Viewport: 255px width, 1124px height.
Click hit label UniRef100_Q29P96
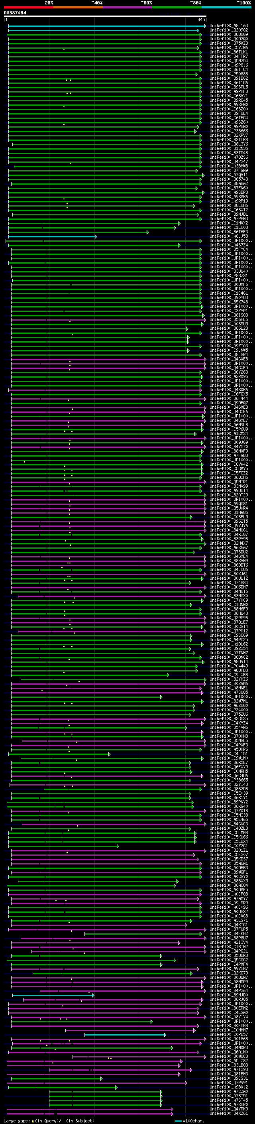coord(229,618)
